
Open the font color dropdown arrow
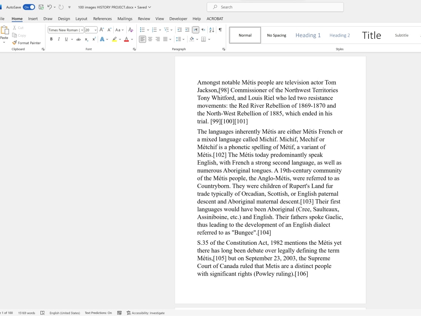[132, 39]
